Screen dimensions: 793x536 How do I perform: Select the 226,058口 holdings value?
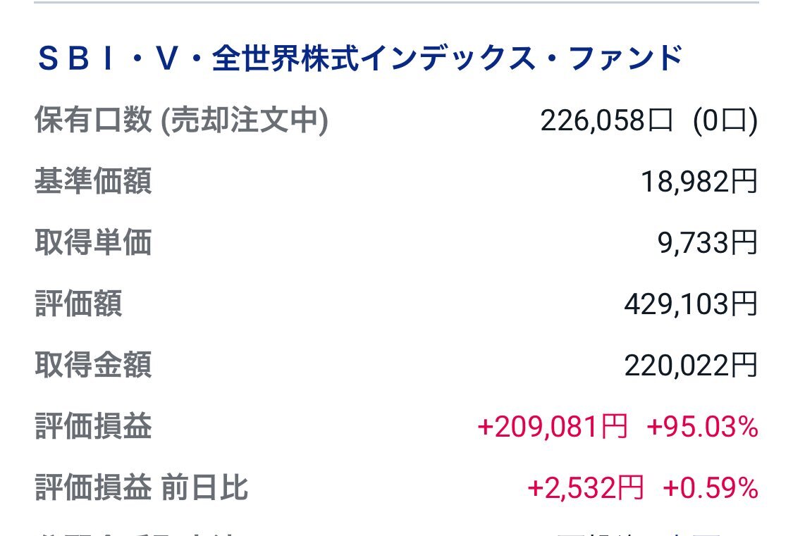click(x=607, y=121)
